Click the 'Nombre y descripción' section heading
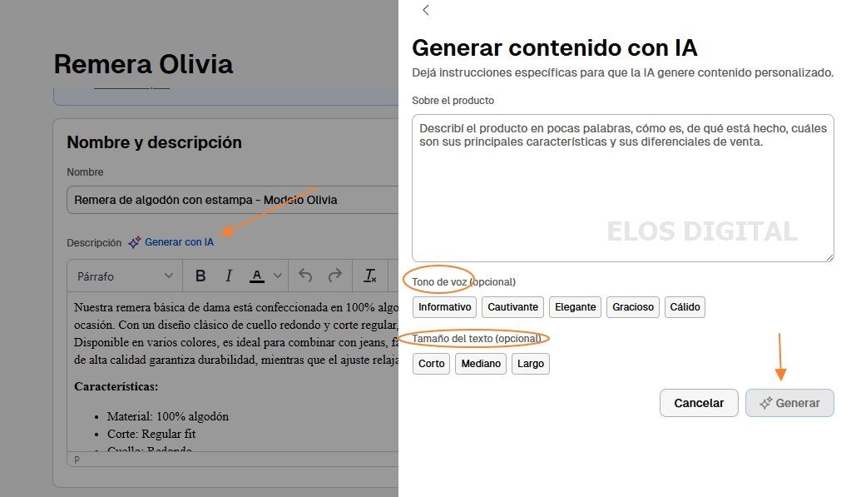This screenshot has width=846, height=497. pos(154,142)
